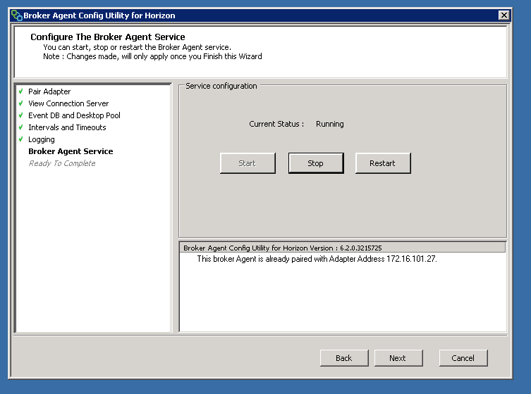
Task: Cancel the configuration wizard
Action: 463,358
